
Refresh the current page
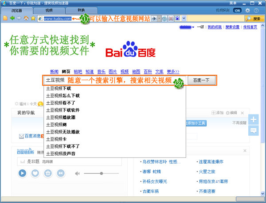pos(164,19)
